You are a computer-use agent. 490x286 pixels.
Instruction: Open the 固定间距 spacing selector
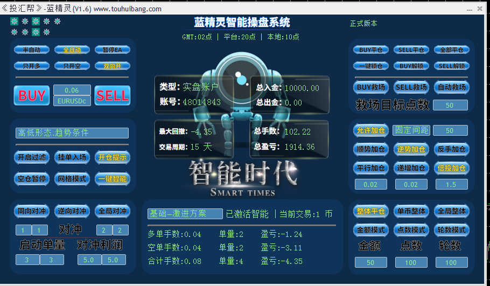411,130
